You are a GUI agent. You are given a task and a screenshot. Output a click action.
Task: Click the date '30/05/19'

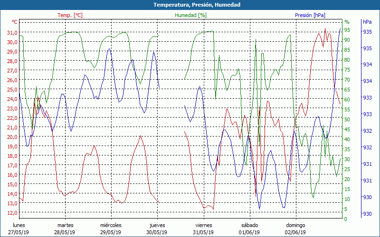(157, 232)
